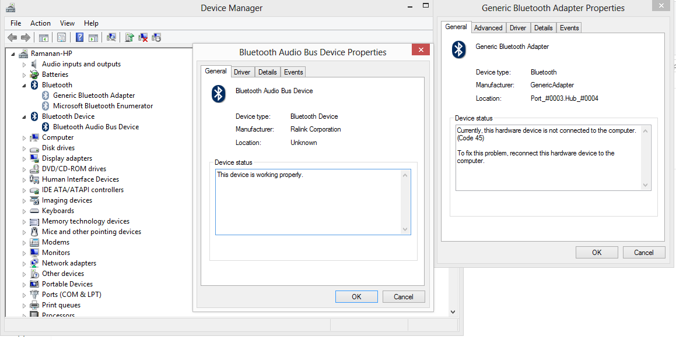The height and width of the screenshot is (340, 676).
Task: Switch to Events tab in Bluetooth Audio Bus dialog
Action: pyautogui.click(x=293, y=72)
